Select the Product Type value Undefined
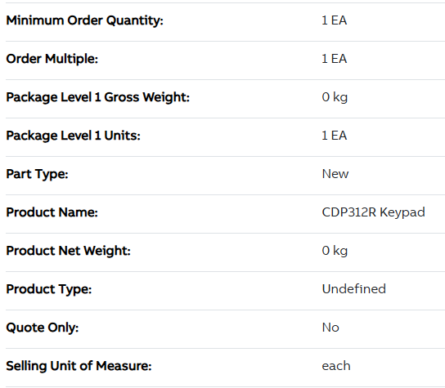This screenshot has height=388, width=445. (354, 289)
